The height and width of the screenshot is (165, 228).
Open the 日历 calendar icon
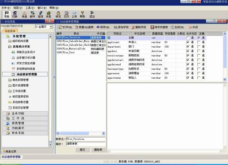[x=66, y=14]
